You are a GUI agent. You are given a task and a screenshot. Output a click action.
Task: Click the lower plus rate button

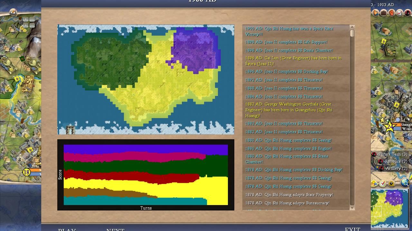coord(25,25)
